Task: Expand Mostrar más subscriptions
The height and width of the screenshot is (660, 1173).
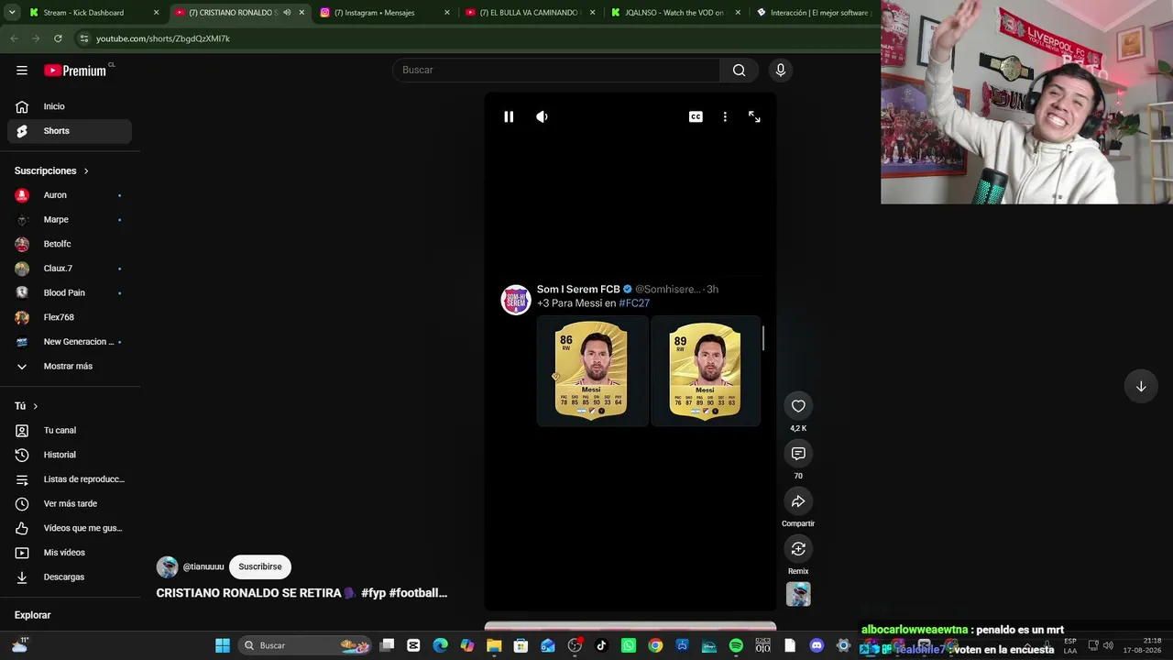Action: [70, 367]
